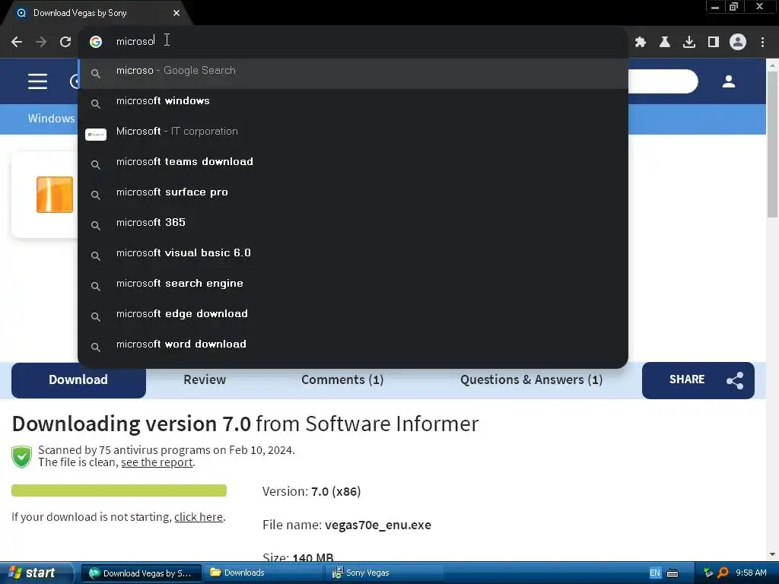Switch to Sony Vegas taskbar item
The image size is (779, 584).
click(x=386, y=573)
